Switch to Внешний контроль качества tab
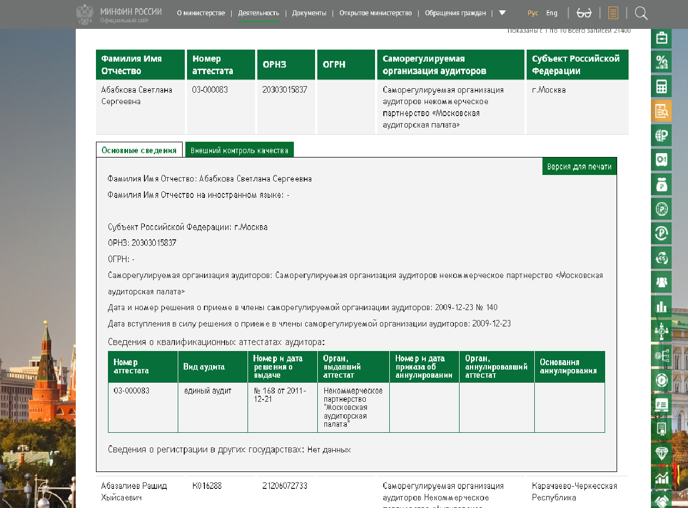 pos(239,150)
